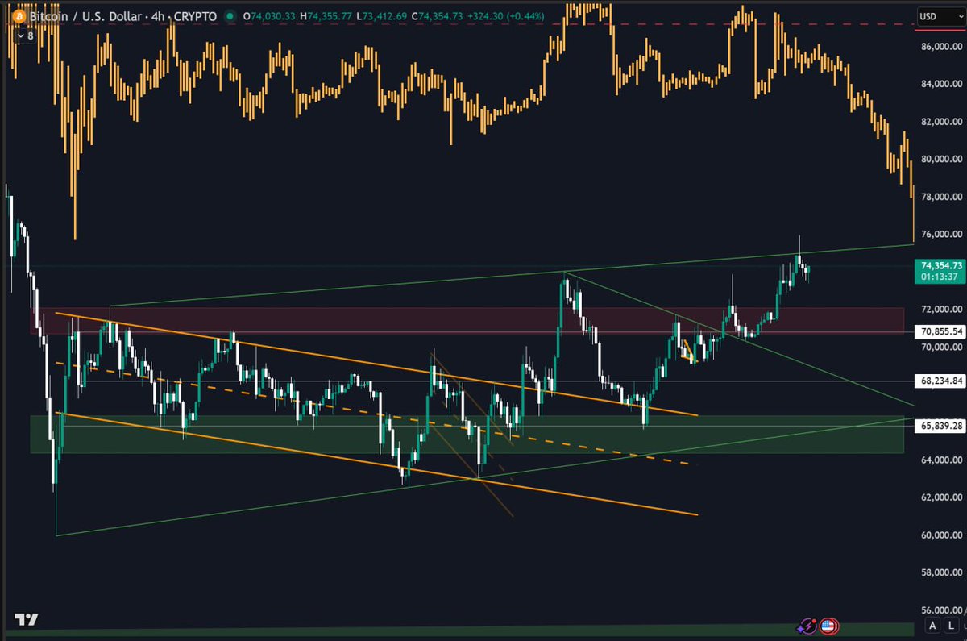
Task: Click the Bitcoin symbol logo icon
Action: click(x=19, y=15)
